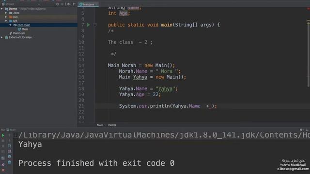The image size is (310, 174).
Task: Click the Scroll from source icon in Project panel
Action: pos(57,4)
